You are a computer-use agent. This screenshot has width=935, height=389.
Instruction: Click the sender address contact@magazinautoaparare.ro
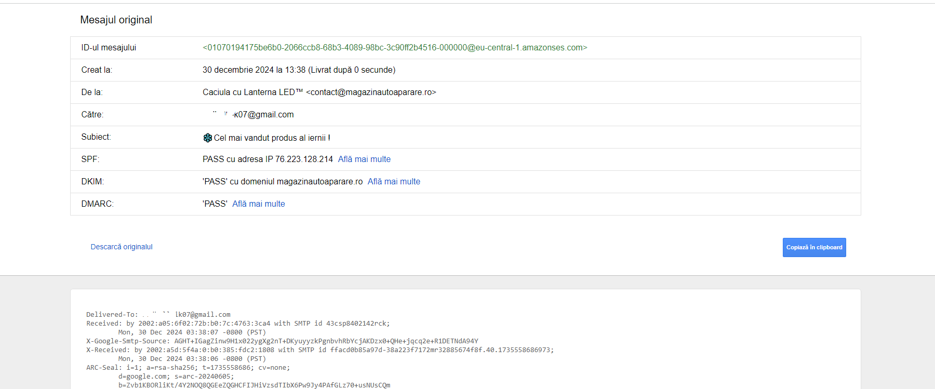pyautogui.click(x=371, y=92)
